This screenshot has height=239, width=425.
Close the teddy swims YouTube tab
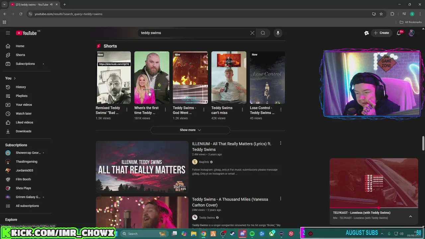click(x=57, y=5)
